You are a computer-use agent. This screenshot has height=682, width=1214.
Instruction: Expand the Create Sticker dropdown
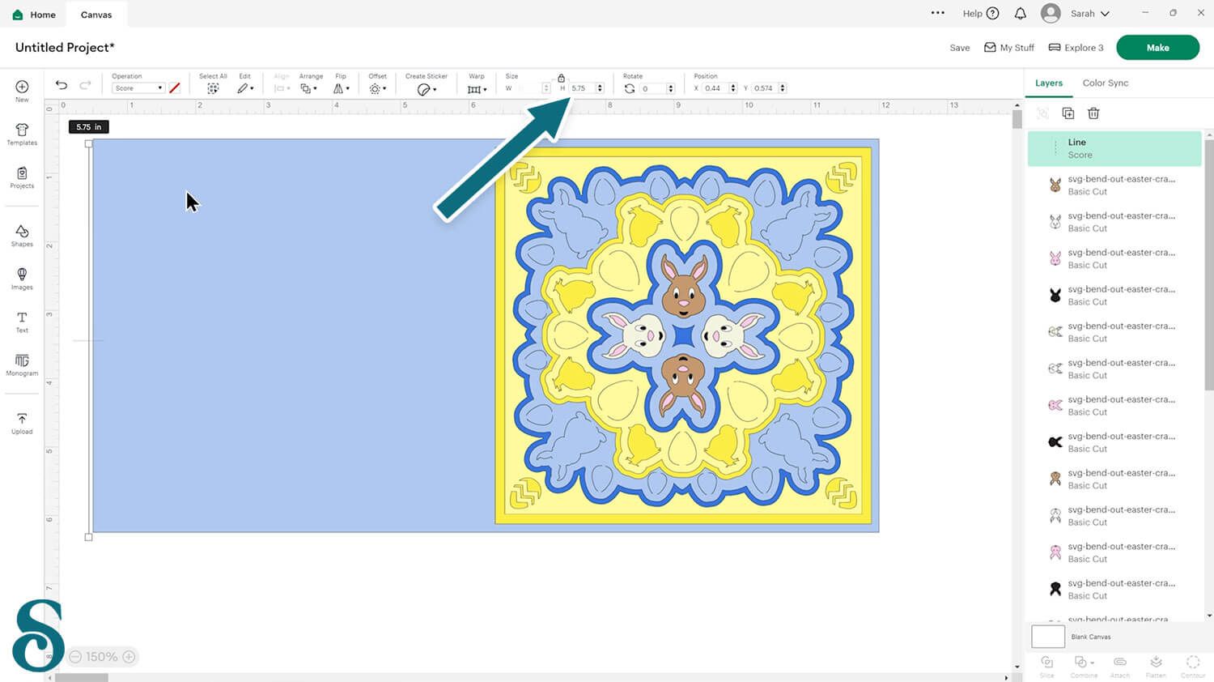click(x=427, y=89)
